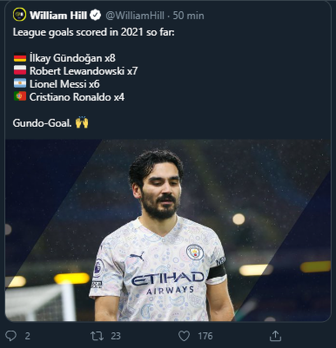Screen dimensions: 336x348
Task: Click the Lionel Messi x6 line
Action: pos(64,84)
